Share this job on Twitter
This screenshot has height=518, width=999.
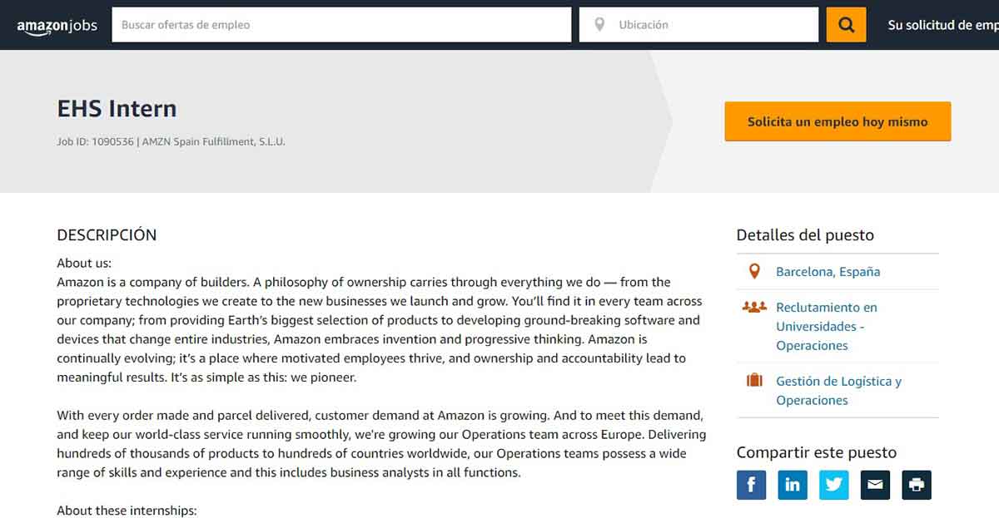[833, 485]
